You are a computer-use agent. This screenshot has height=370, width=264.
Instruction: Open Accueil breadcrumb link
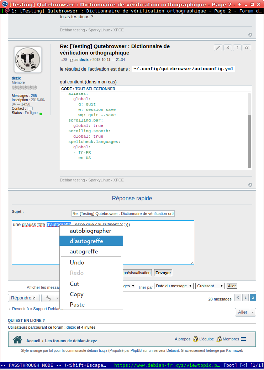(33, 341)
